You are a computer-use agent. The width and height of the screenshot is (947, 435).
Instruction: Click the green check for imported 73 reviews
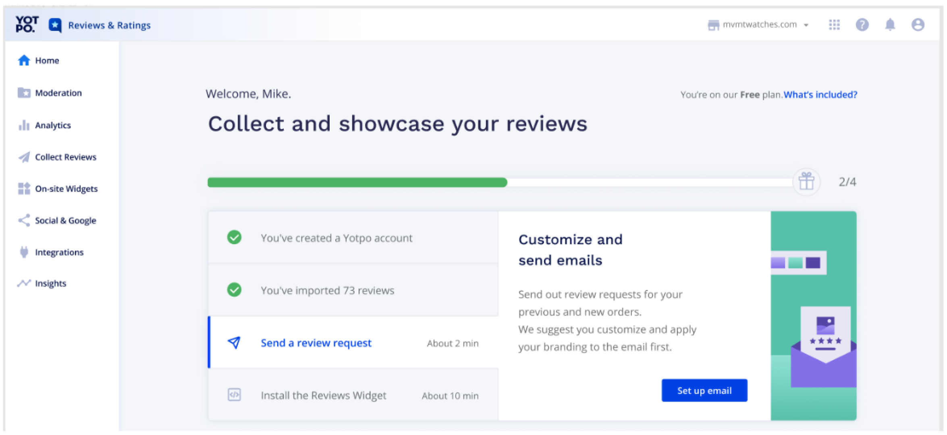point(234,290)
